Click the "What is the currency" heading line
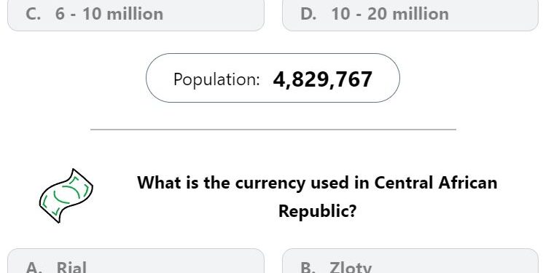The height and width of the screenshot is (273, 543). pyautogui.click(x=317, y=182)
